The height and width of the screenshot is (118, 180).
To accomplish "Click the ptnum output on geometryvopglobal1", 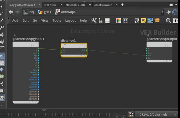I will (38, 77).
